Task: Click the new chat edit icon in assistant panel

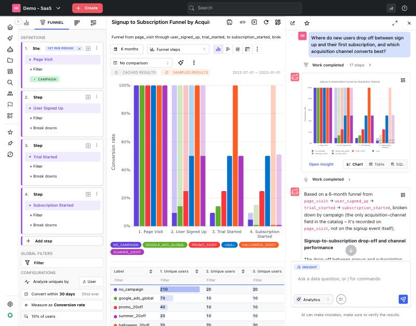Action: tap(293, 23)
